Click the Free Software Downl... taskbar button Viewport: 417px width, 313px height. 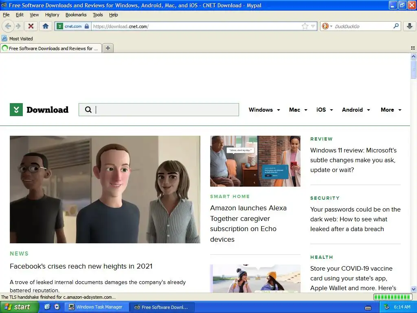[x=162, y=307]
